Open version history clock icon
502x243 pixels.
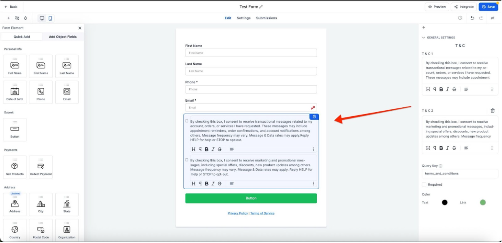460,18
